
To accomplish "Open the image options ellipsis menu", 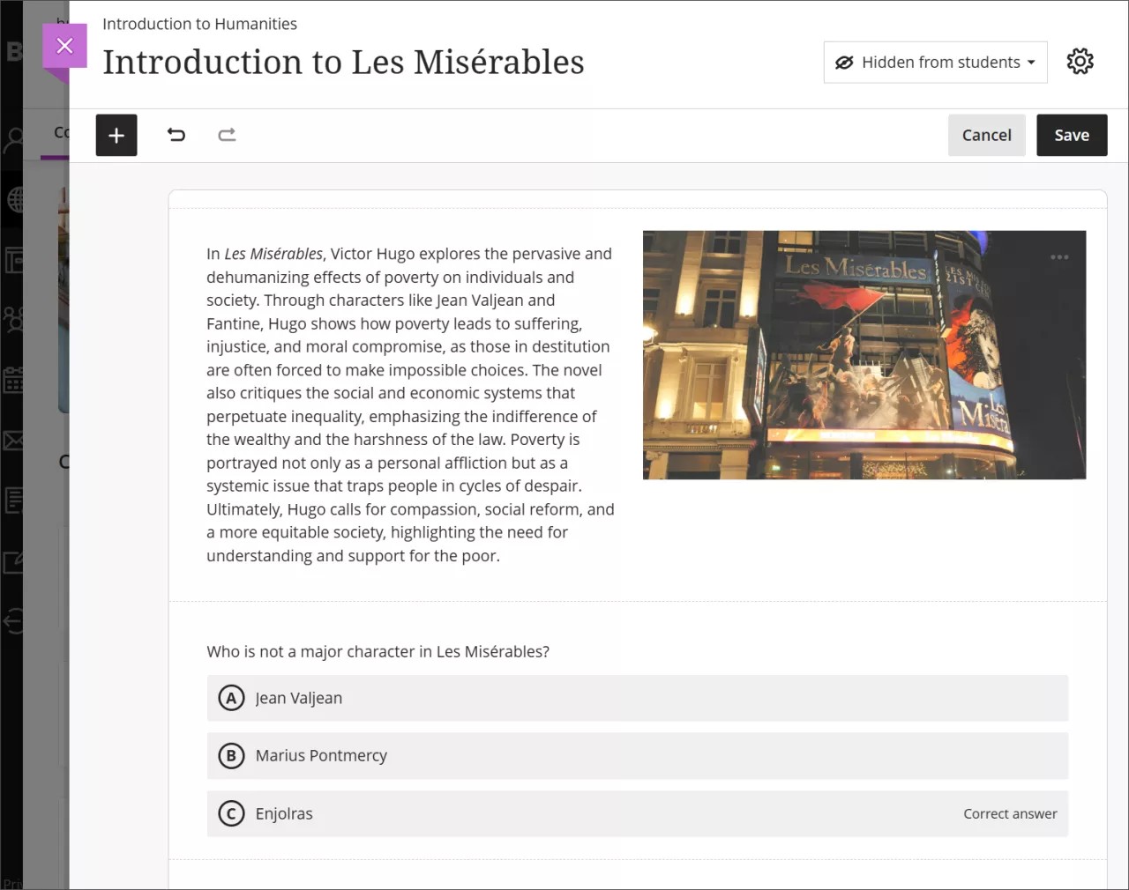I will click(1059, 256).
